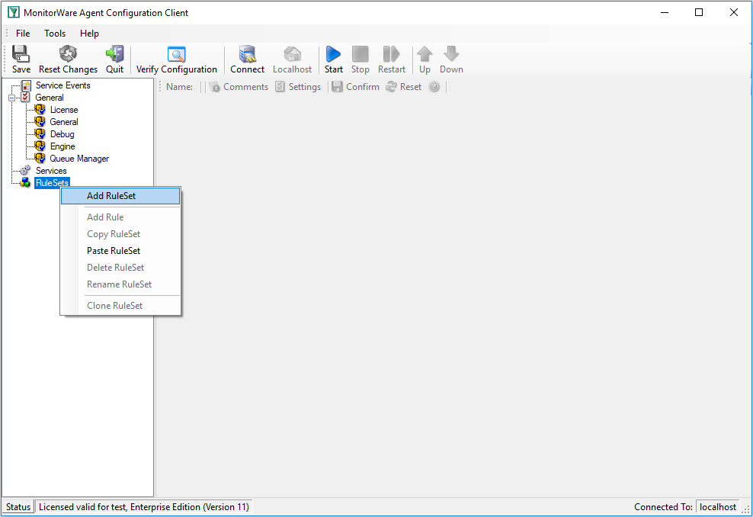The image size is (753, 517).
Task: Click the window resize grip in status bar corner
Action: coord(746,511)
